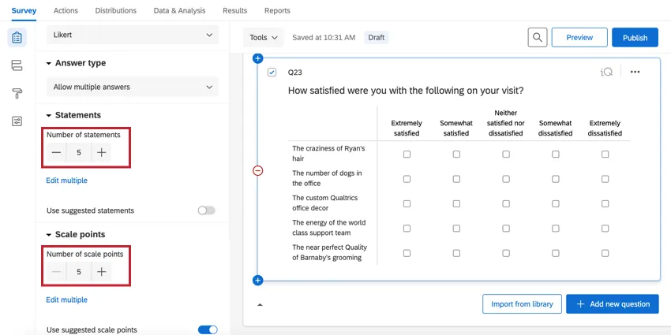Increase the number of statements with plus
The height and width of the screenshot is (335, 671).
tap(101, 152)
